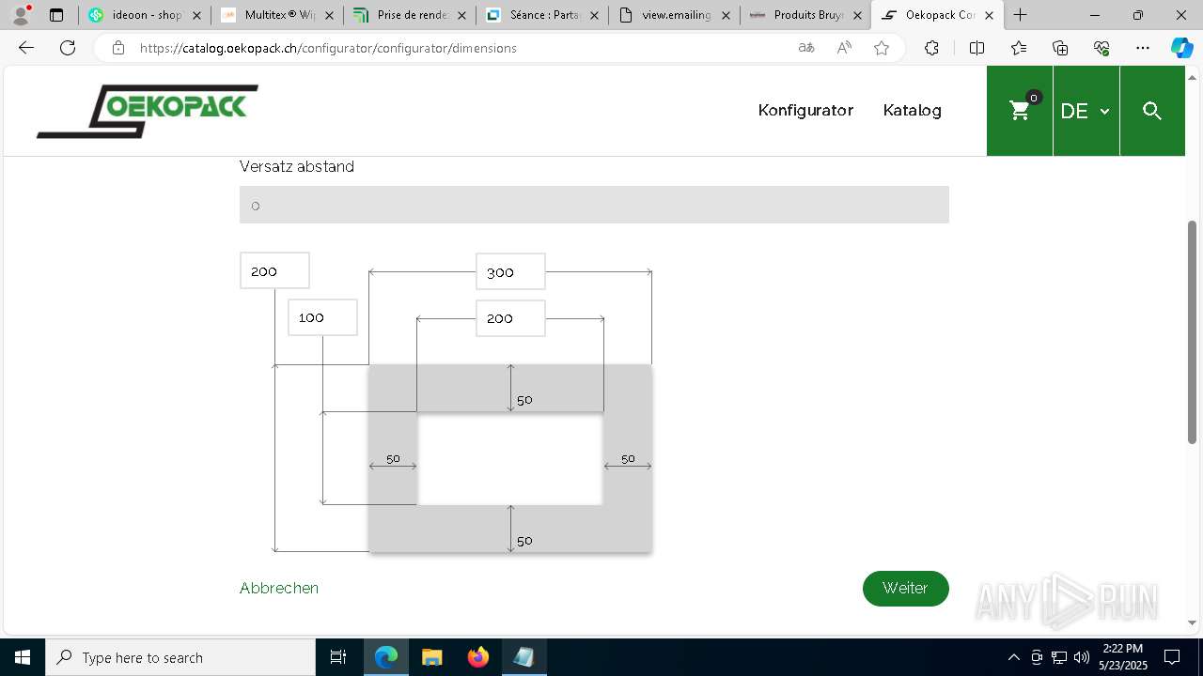Open Microsoft Edge from taskbar
The image size is (1203, 676).
coord(386,657)
